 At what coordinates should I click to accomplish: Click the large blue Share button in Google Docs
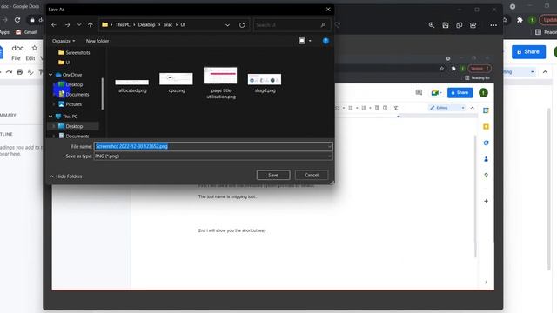point(528,52)
